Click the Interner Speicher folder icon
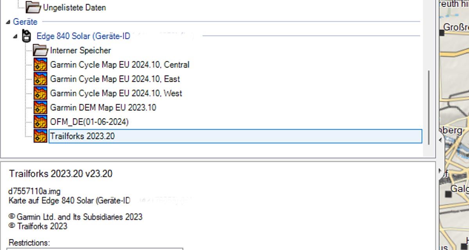Image resolution: width=469 pixels, height=250 pixels. (x=40, y=50)
